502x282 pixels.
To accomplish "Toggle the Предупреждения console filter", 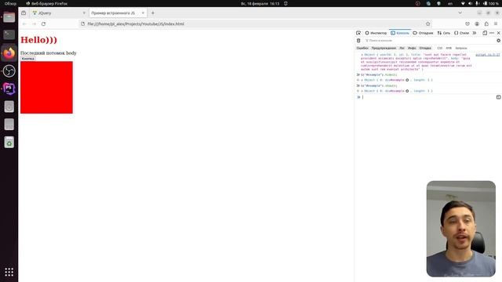I will point(384,48).
